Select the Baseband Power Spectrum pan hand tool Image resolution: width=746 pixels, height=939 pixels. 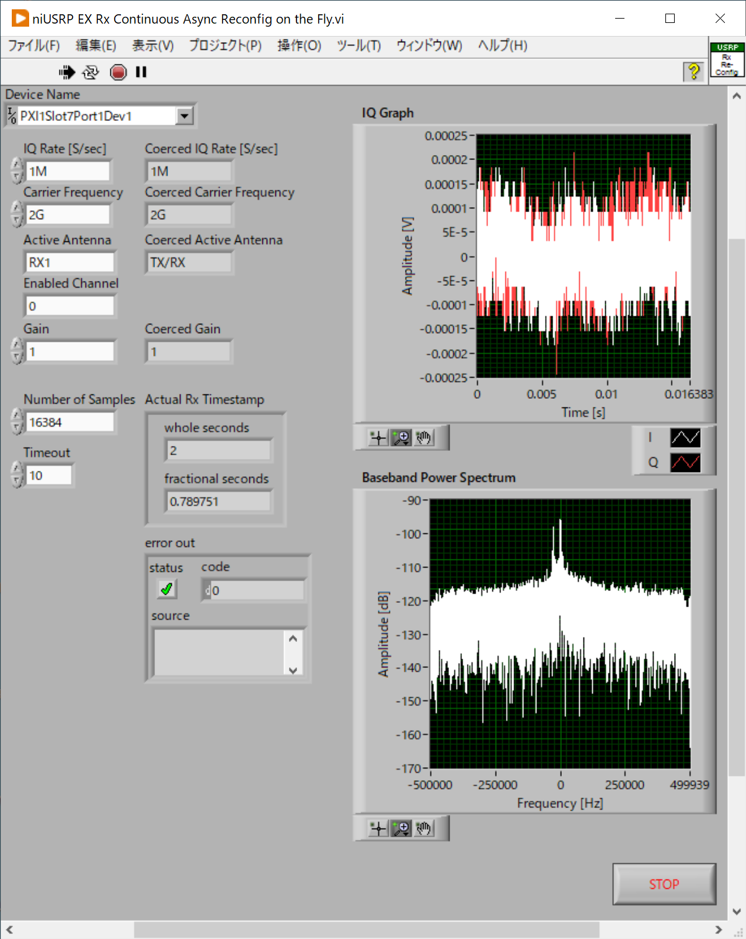tap(424, 828)
